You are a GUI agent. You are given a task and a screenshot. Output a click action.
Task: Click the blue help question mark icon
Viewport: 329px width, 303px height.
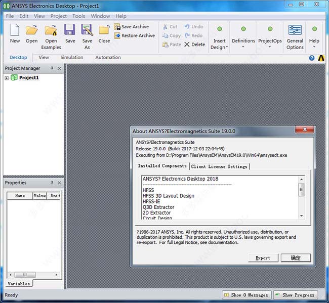[312, 58]
